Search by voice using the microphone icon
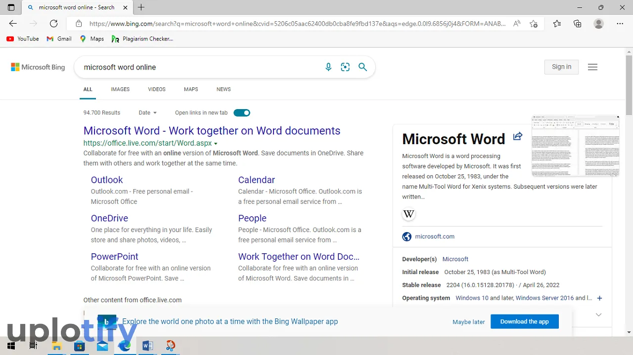Image resolution: width=633 pixels, height=355 pixels. [x=328, y=67]
